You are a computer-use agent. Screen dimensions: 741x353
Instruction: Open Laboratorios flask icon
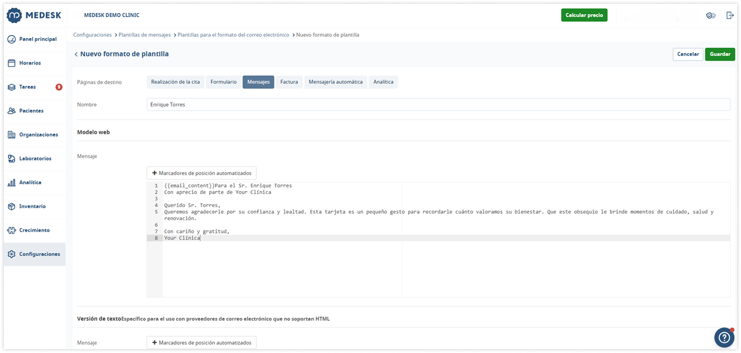[x=12, y=158]
